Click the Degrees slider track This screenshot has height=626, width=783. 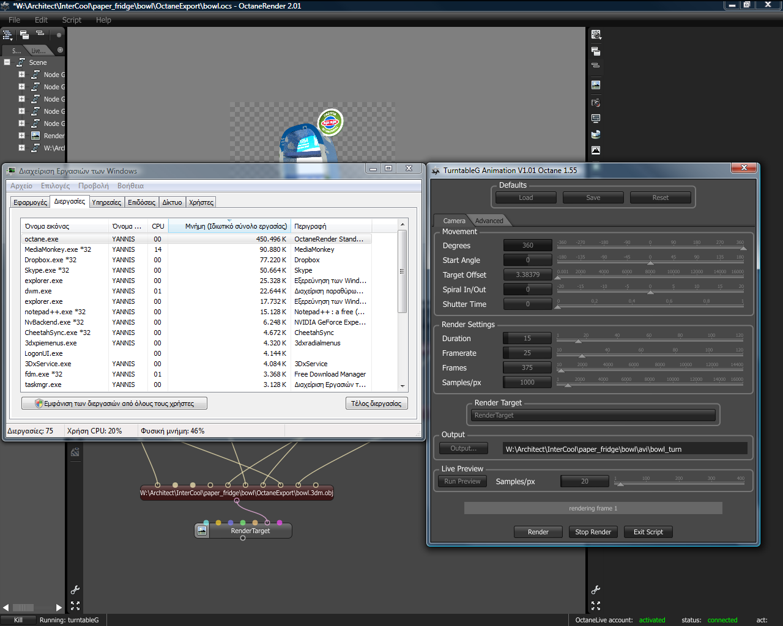(x=651, y=248)
